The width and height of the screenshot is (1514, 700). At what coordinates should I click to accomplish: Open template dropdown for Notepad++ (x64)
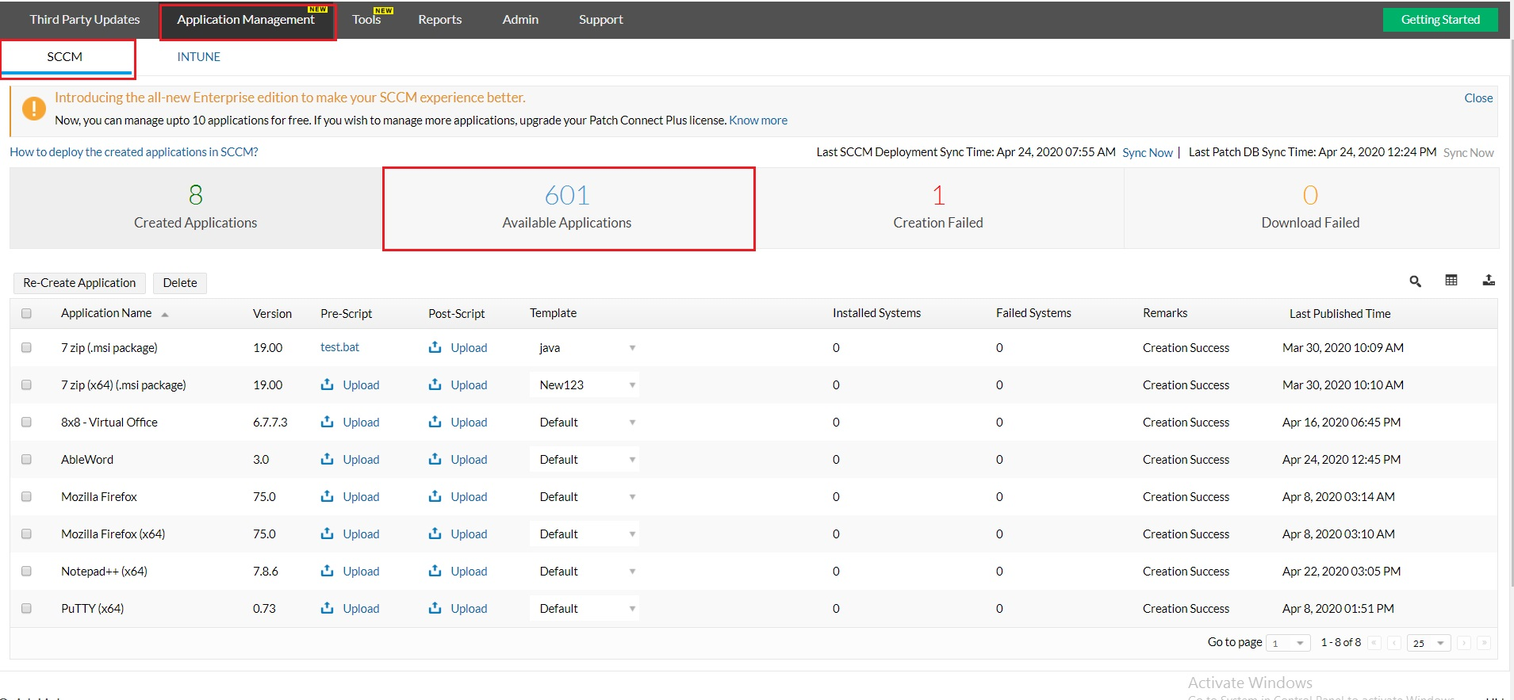(585, 572)
